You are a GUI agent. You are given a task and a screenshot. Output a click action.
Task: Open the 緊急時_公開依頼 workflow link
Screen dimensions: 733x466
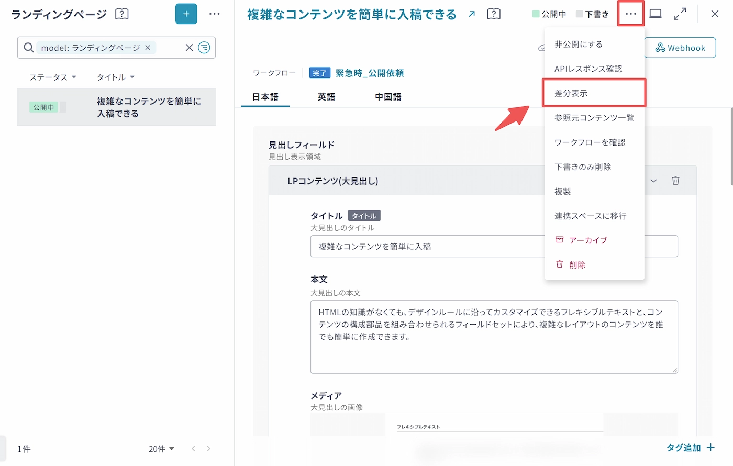pos(370,73)
